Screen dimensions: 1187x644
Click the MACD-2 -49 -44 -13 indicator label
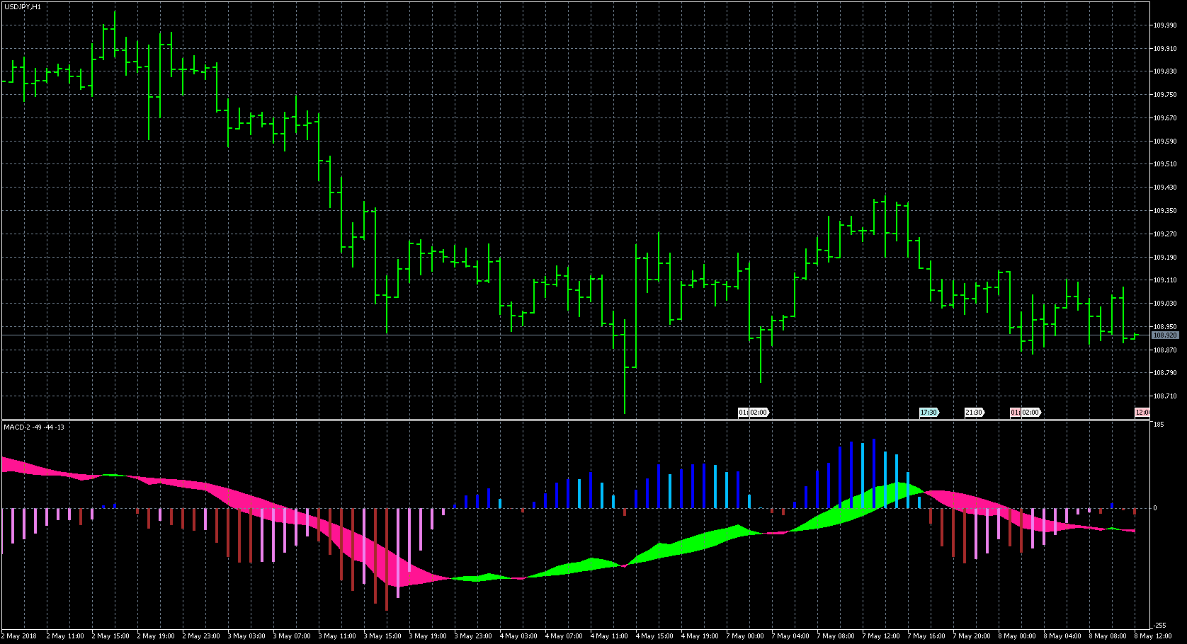(x=34, y=427)
